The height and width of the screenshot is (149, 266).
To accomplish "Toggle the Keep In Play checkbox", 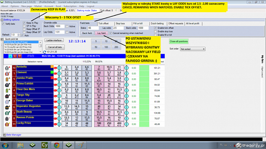I will (x=24, y=23).
